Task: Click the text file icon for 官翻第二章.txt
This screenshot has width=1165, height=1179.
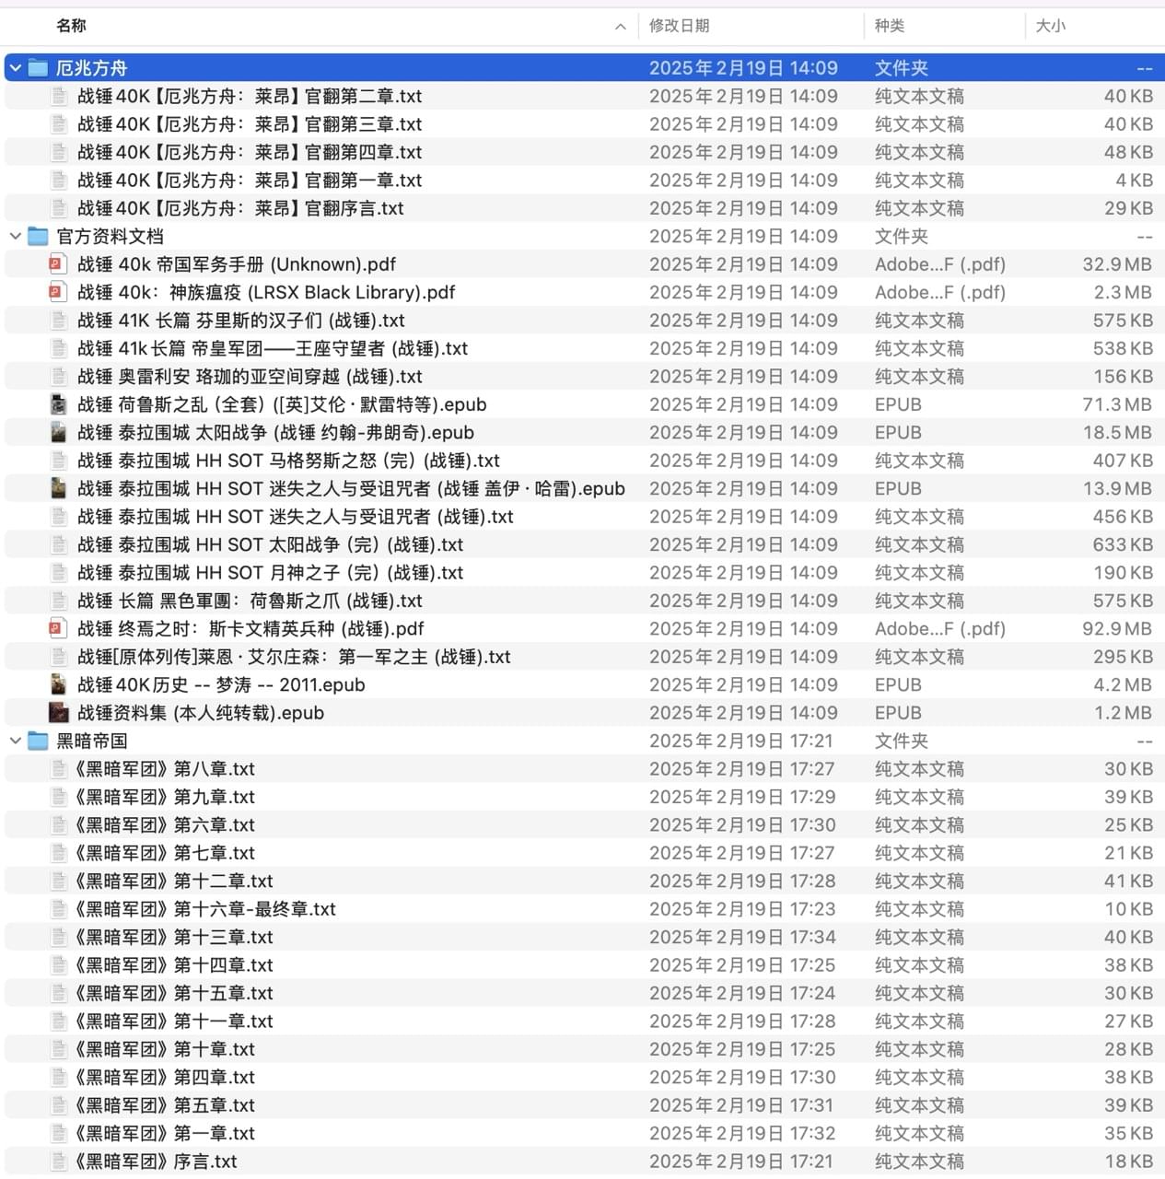Action: (x=59, y=96)
